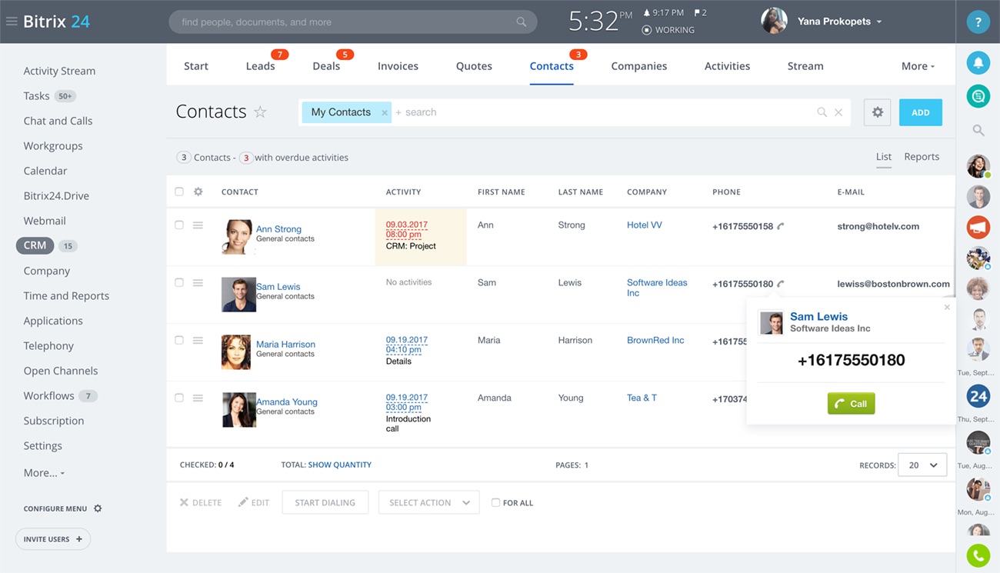Click the notifications bell icon
The height and width of the screenshot is (573, 1000).
(978, 63)
